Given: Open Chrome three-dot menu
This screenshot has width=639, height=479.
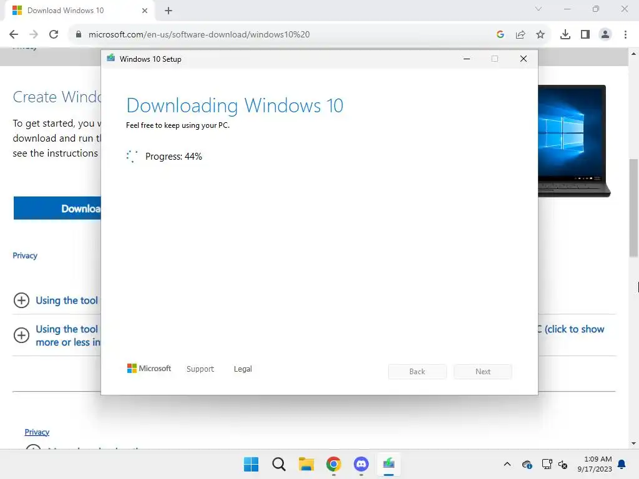Looking at the screenshot, I should (625, 34).
